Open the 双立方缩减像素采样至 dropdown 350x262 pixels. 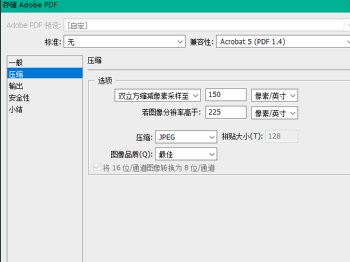158,96
